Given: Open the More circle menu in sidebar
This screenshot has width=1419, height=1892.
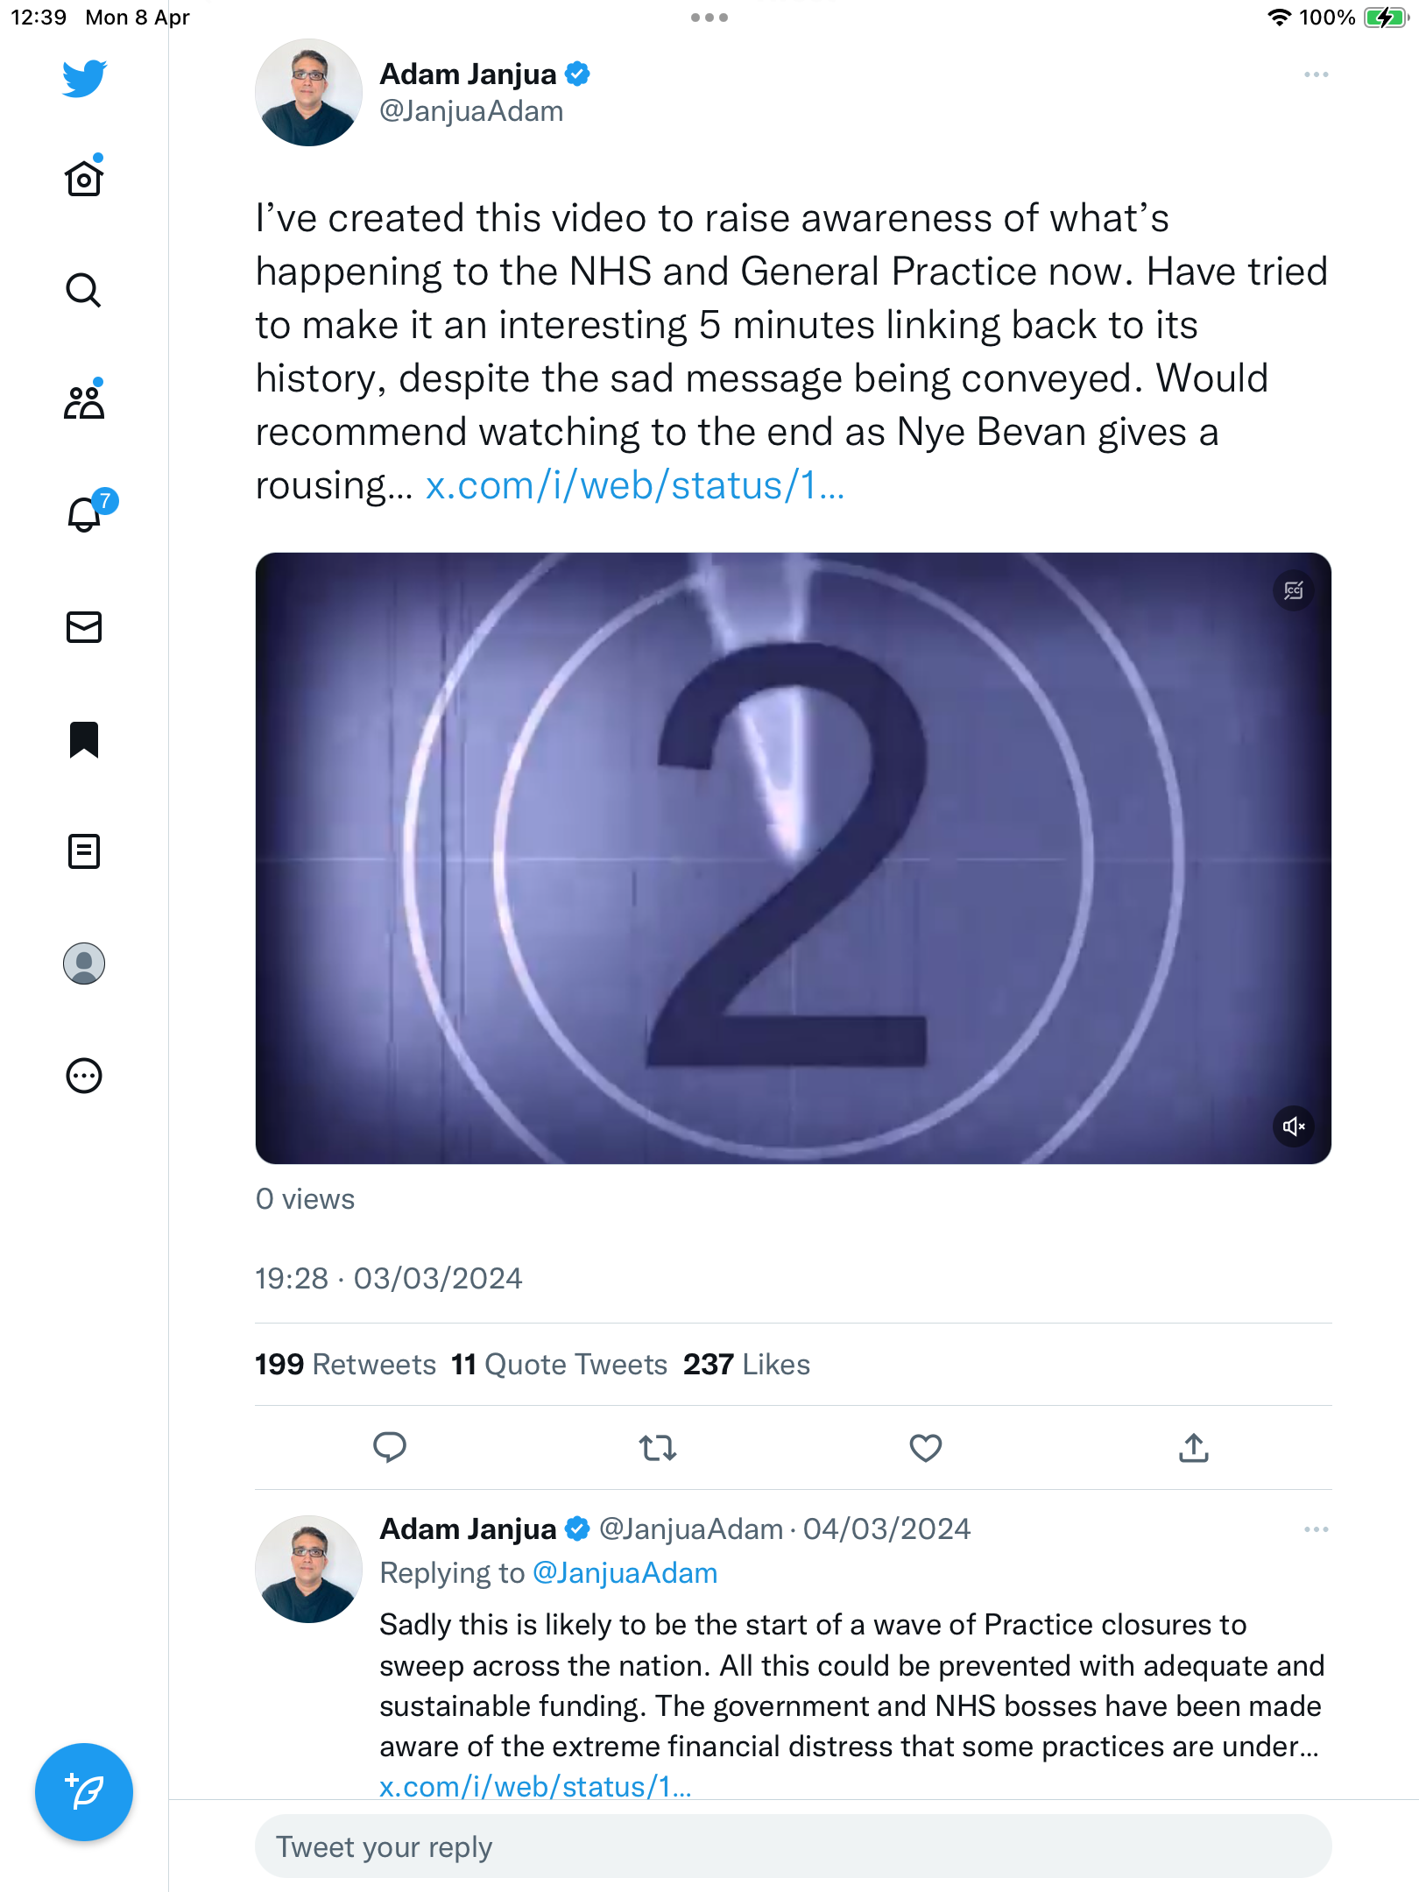Looking at the screenshot, I should tap(84, 1076).
